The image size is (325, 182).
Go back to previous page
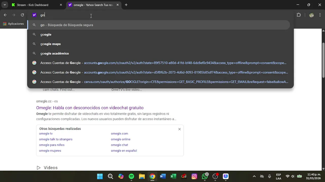point(5,15)
